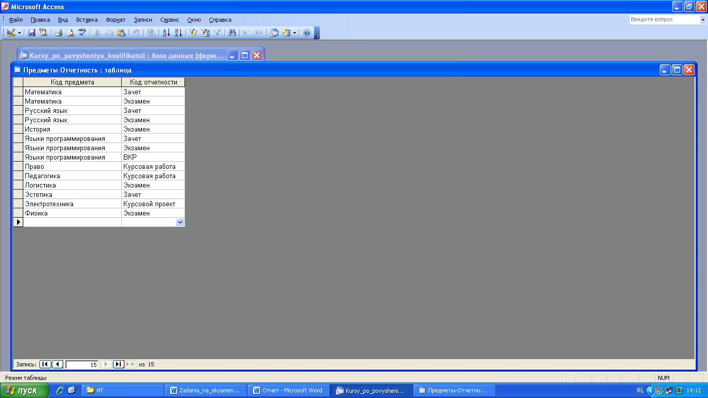The image size is (708, 398).
Task: Click the 'Курсовой проект' cell
Action: point(153,204)
